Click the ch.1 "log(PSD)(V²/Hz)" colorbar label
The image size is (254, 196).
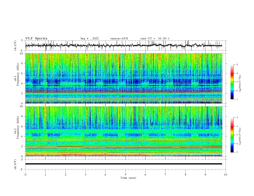point(240,84)
